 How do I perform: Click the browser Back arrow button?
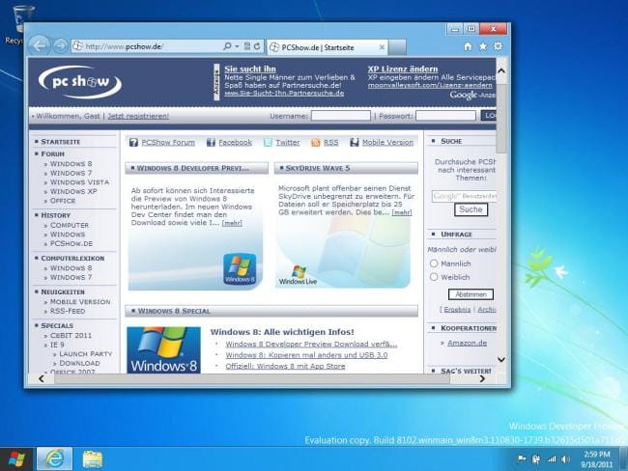[40, 45]
